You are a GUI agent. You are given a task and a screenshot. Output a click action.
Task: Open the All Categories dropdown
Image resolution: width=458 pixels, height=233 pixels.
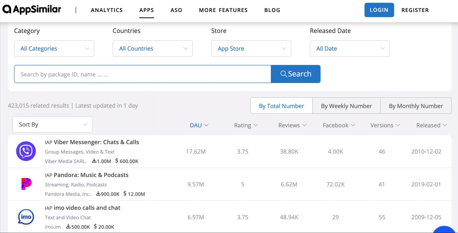tap(54, 49)
